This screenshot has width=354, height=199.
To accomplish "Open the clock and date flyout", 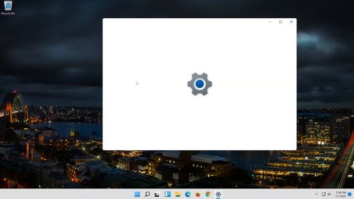I will pyautogui.click(x=341, y=194).
